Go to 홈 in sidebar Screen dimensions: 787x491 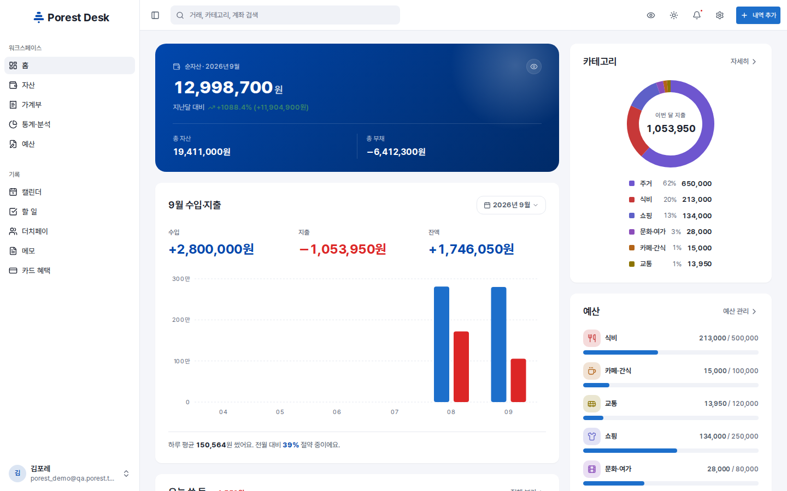pyautogui.click(x=69, y=65)
